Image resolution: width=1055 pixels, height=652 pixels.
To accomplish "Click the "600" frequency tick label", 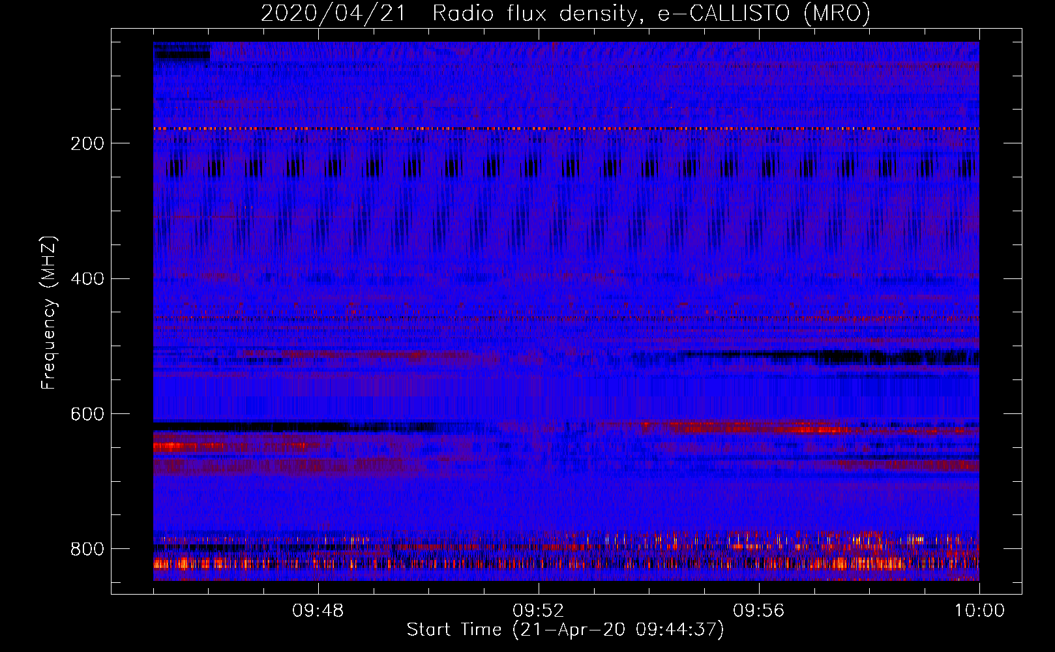I will click(87, 415).
